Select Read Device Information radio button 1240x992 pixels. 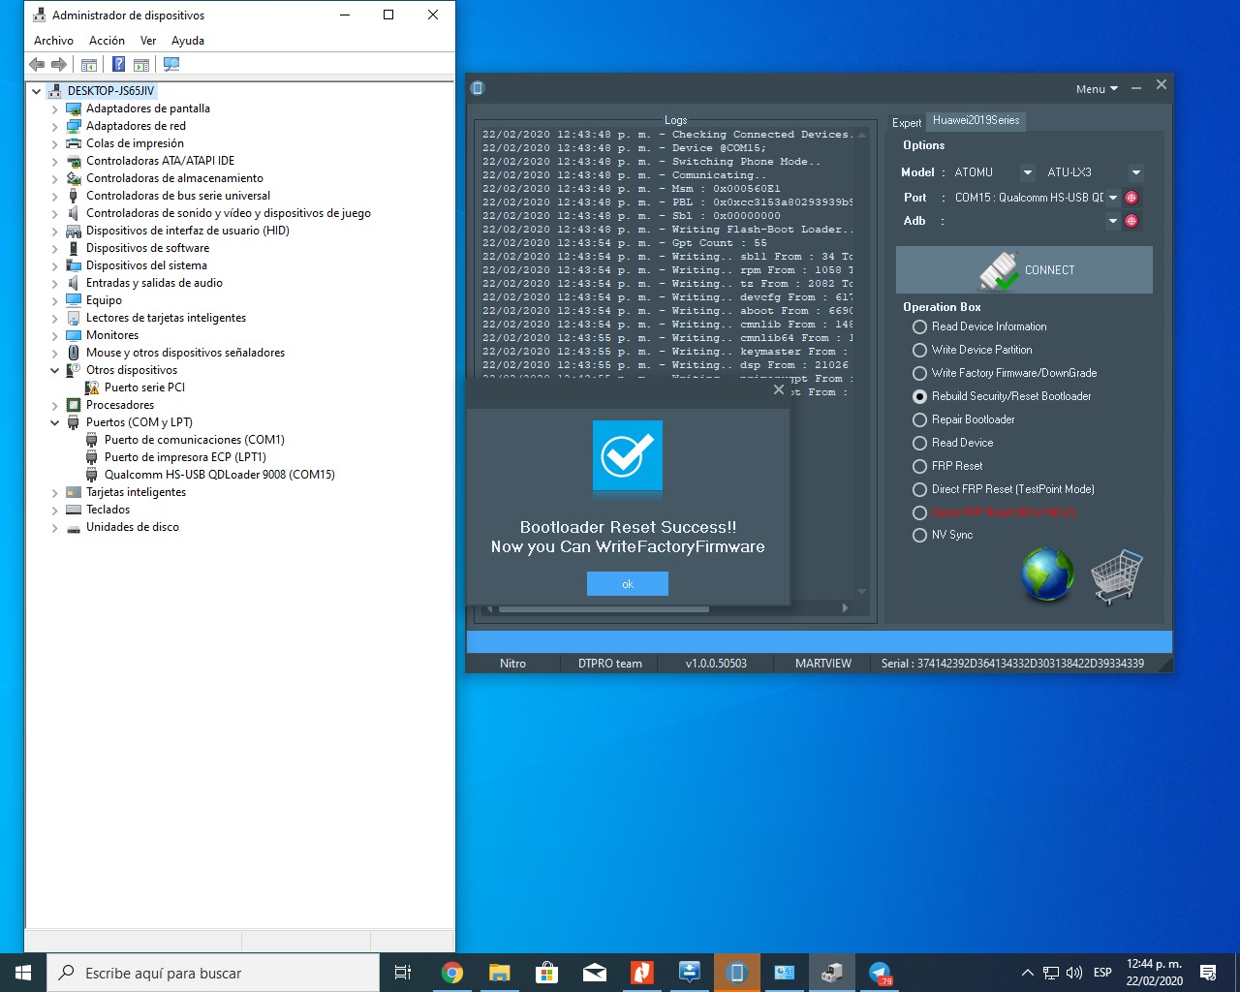click(919, 326)
